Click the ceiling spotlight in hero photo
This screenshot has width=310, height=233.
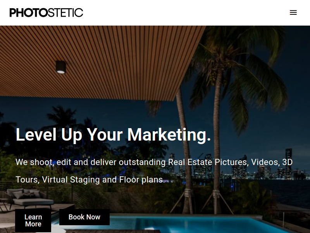[x=61, y=67]
